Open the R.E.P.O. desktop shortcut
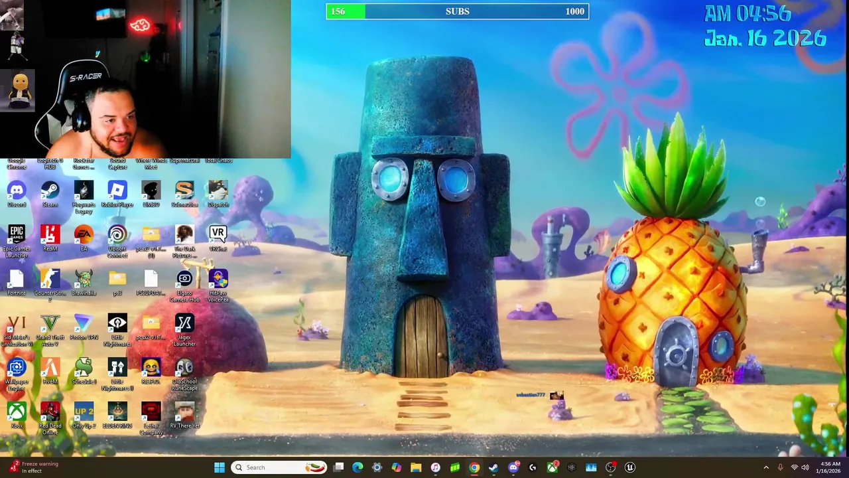 click(151, 372)
